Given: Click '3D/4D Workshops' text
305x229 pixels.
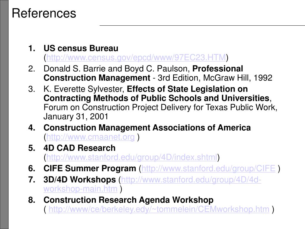Looking at the screenshot, I should (80, 180).
